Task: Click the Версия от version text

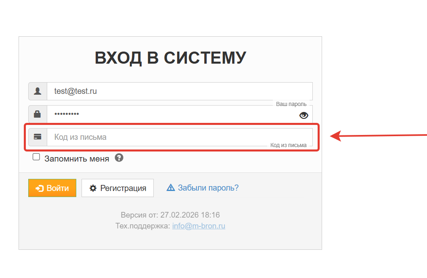Action: pos(170,215)
